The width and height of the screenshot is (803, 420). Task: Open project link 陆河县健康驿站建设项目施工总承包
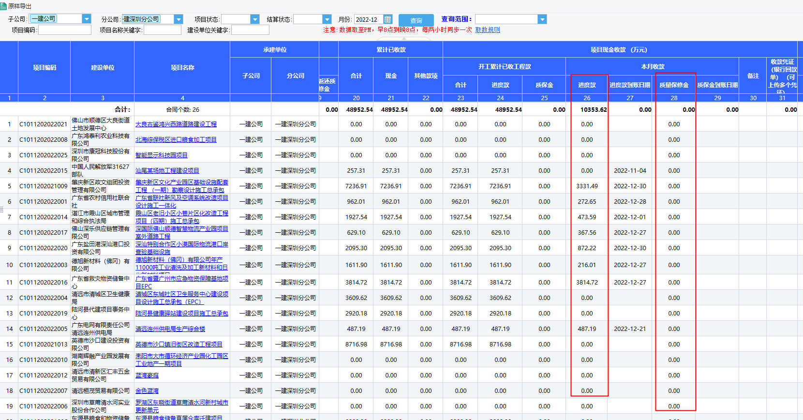[182, 314]
